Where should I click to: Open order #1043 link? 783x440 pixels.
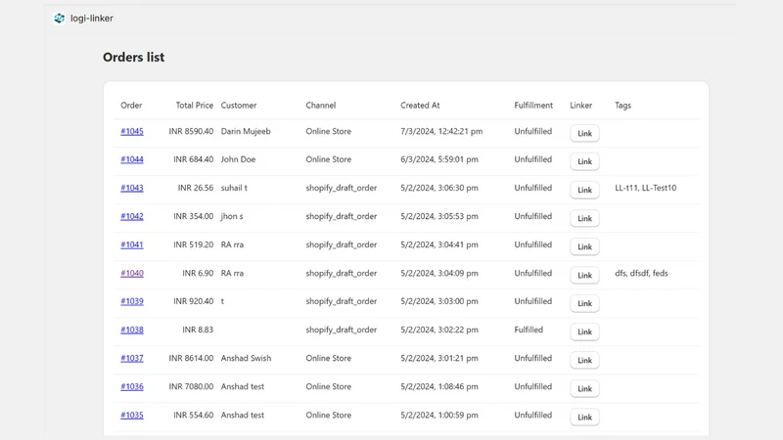pos(132,188)
